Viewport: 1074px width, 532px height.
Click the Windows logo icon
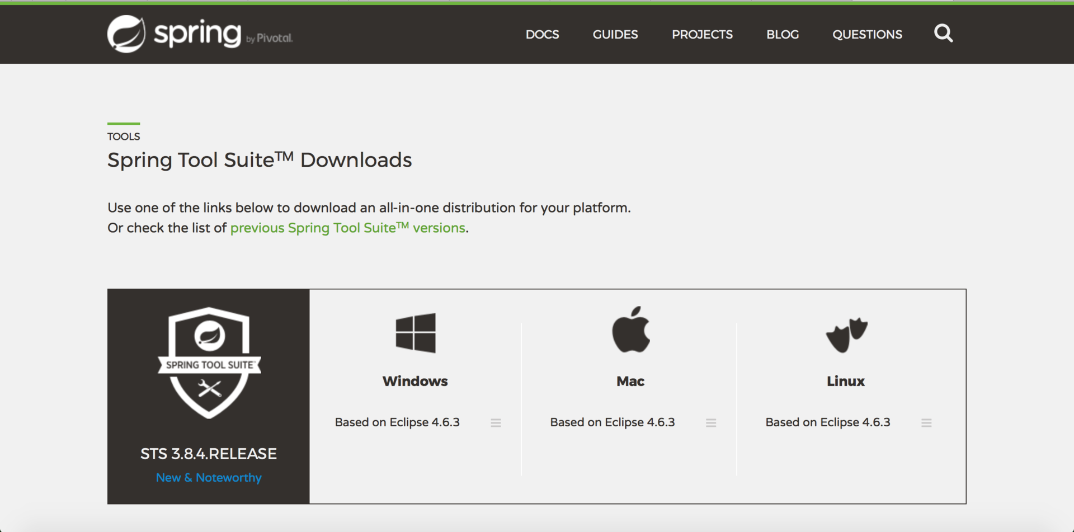tap(415, 333)
